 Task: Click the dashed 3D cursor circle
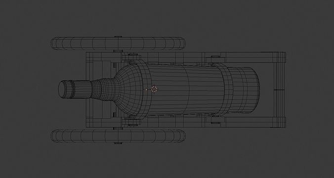(x=154, y=89)
